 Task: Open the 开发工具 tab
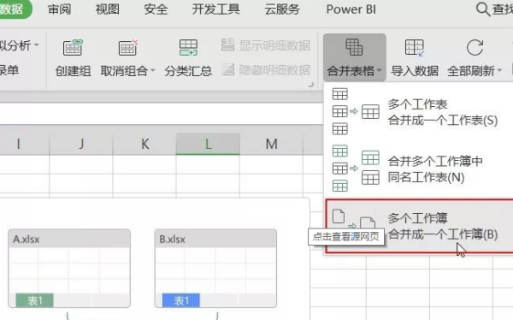pyautogui.click(x=216, y=9)
